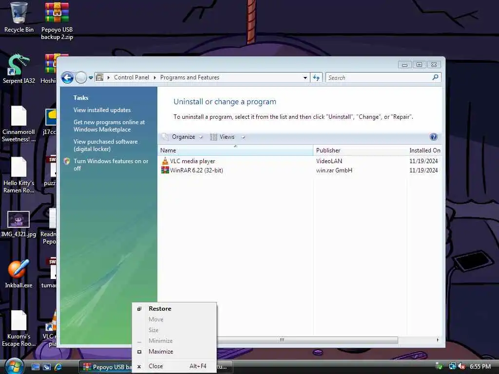Open Get new programs at Windows Marketplace
Image resolution: width=499 pixels, height=374 pixels.
tap(109, 126)
